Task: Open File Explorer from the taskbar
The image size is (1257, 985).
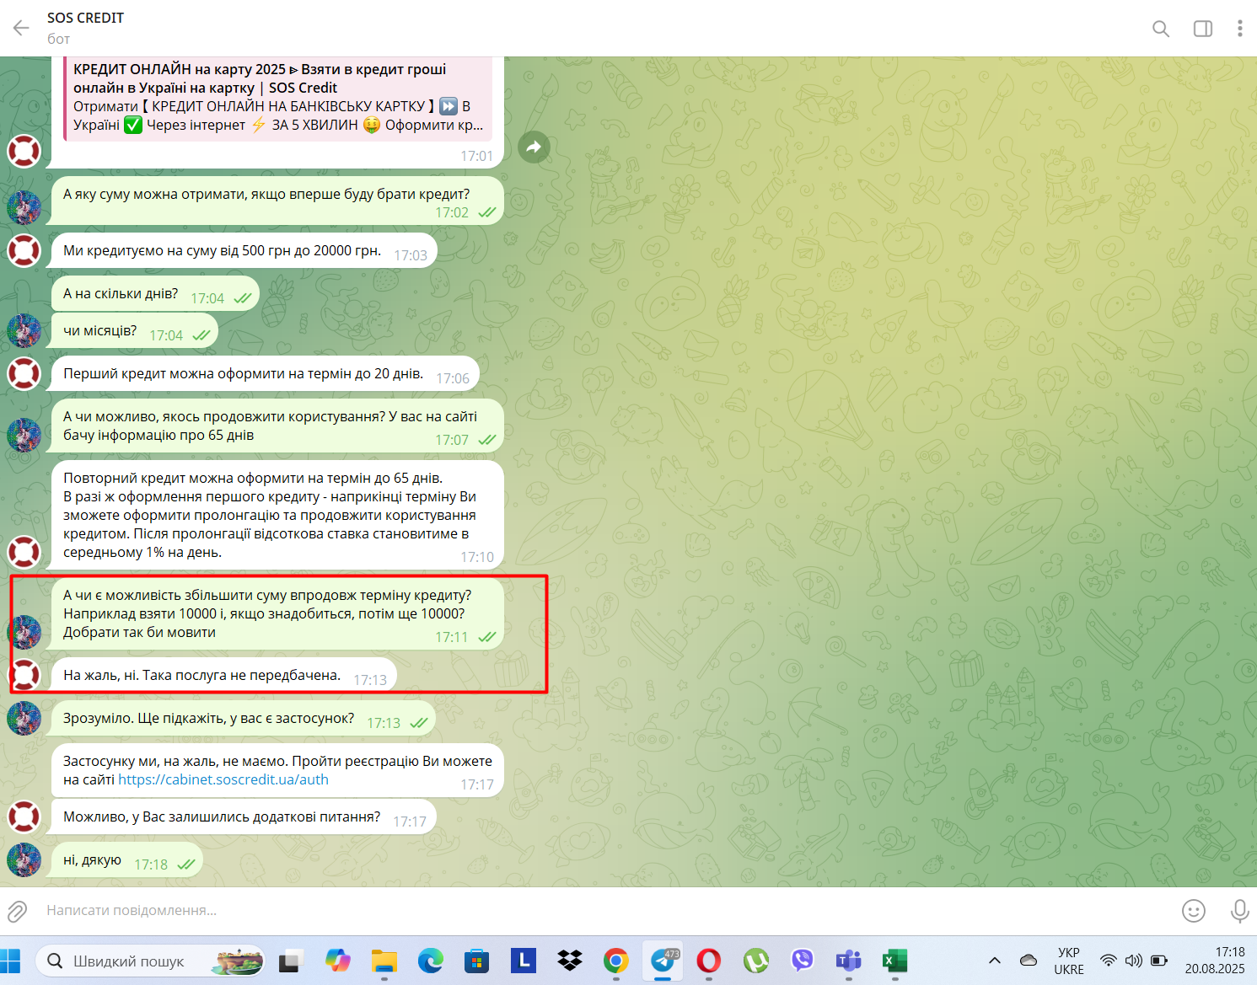Action: click(x=384, y=961)
